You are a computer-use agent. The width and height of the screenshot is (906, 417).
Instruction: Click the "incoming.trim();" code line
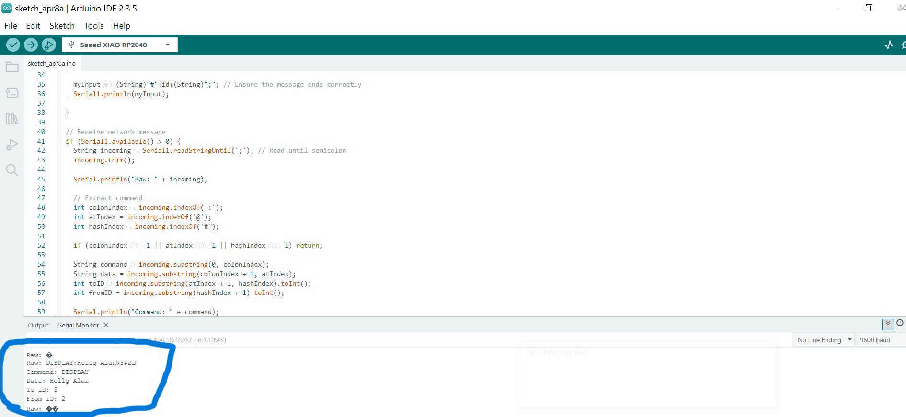(104, 160)
